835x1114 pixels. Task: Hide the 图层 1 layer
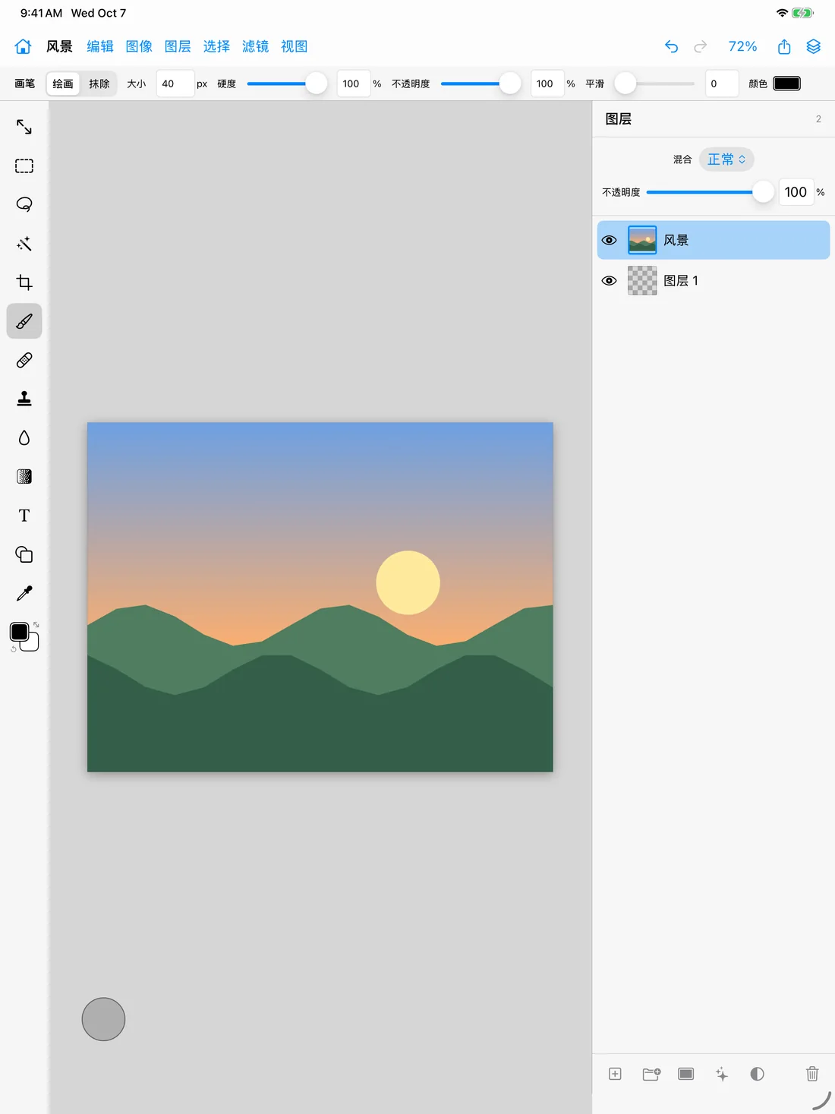(x=609, y=280)
